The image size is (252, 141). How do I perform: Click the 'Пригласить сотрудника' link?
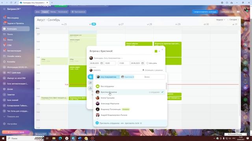point(109,123)
